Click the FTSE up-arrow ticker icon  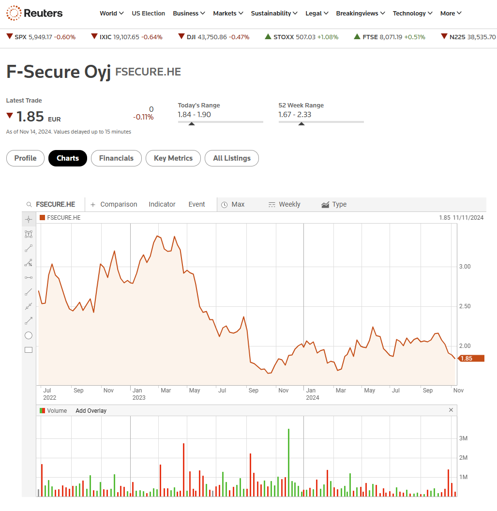(357, 36)
